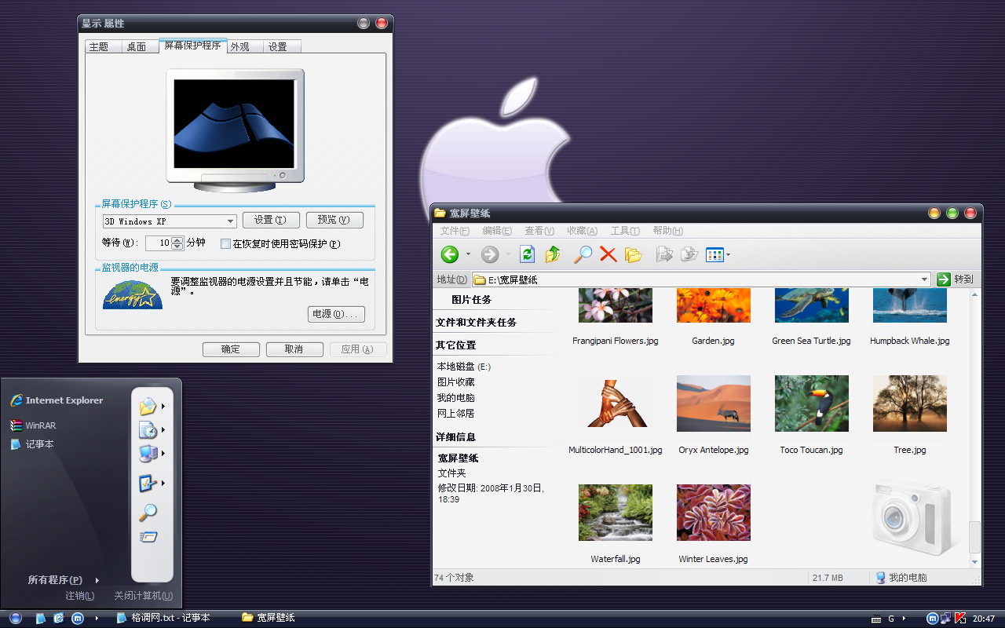Viewport: 1005px width, 628px height.
Task: Open the 工具(T) menu
Action: tap(625, 231)
